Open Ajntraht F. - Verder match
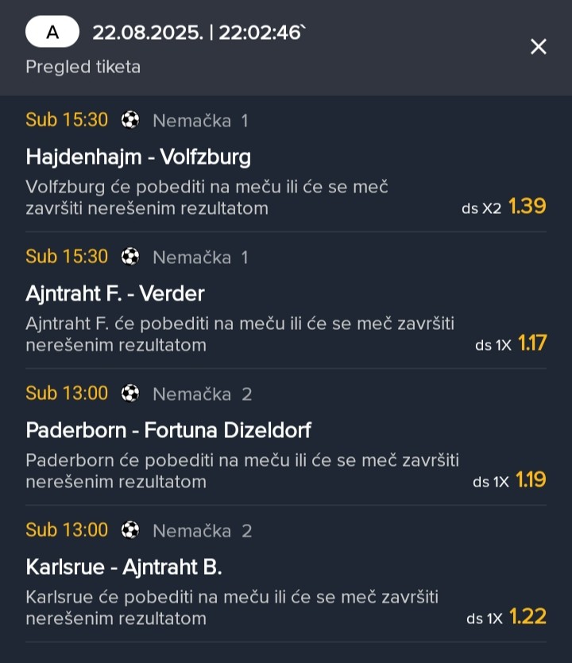Screen dimensions: 572x663 [x=115, y=293]
